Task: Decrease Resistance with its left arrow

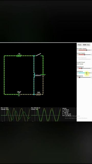Action: 77,77
